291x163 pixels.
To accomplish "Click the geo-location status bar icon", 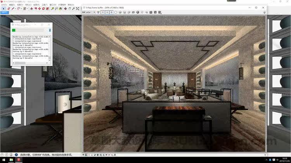I will click(x=2, y=154).
